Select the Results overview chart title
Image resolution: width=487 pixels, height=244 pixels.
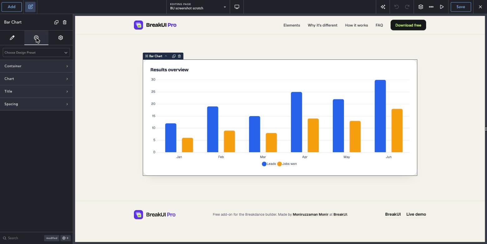click(x=170, y=70)
